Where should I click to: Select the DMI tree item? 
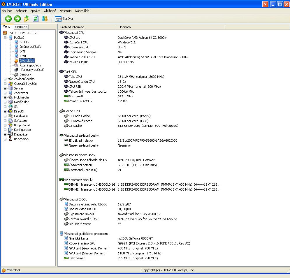click(x=22, y=51)
